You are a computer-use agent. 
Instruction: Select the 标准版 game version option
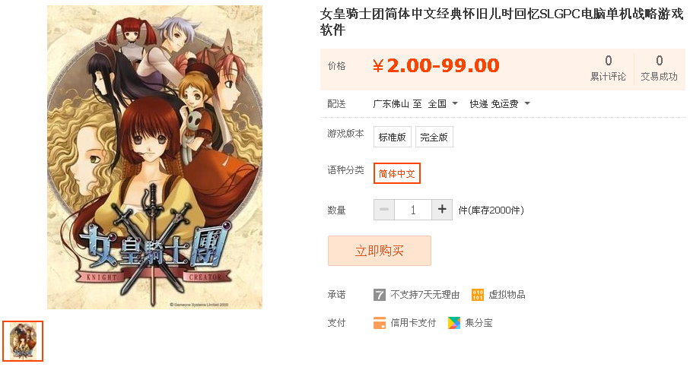(x=392, y=137)
